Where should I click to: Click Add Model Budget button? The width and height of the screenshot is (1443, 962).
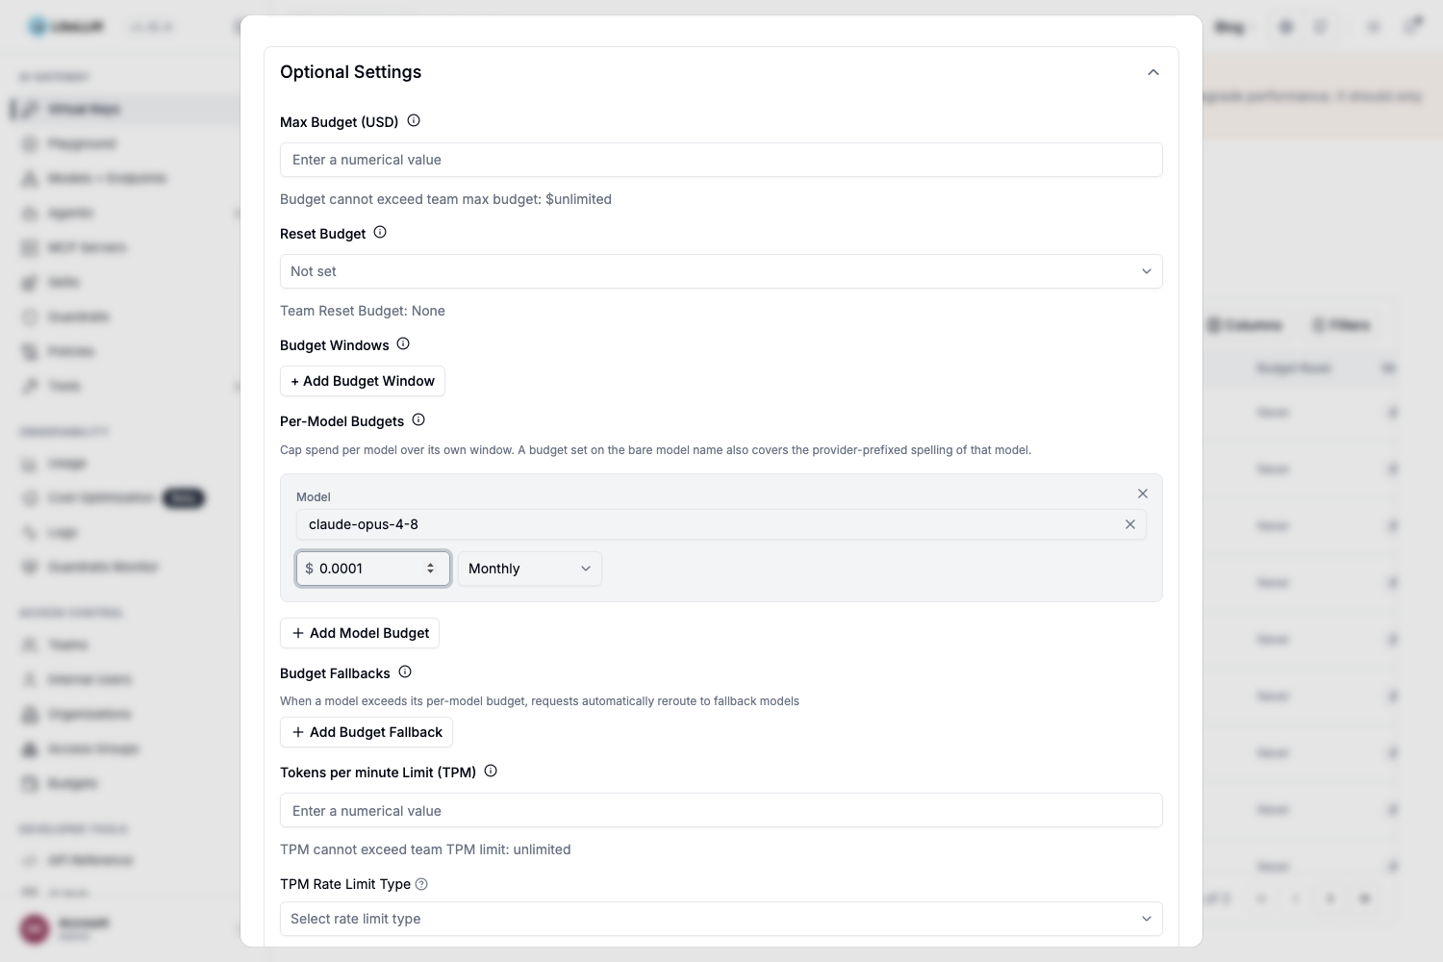pos(360,633)
